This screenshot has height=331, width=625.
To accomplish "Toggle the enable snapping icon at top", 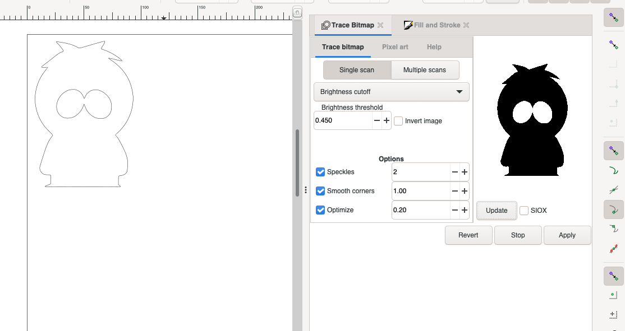I will [613, 18].
